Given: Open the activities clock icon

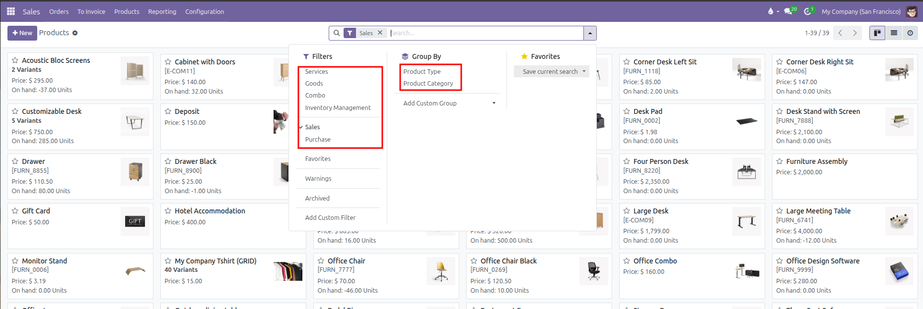Looking at the screenshot, I should (x=808, y=11).
